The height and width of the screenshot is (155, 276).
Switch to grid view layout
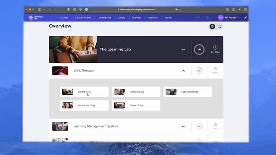coord(220,27)
